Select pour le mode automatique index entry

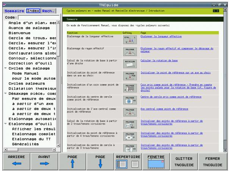34,78
